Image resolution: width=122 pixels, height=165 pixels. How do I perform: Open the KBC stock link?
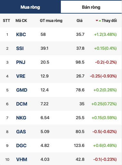(x=21, y=35)
